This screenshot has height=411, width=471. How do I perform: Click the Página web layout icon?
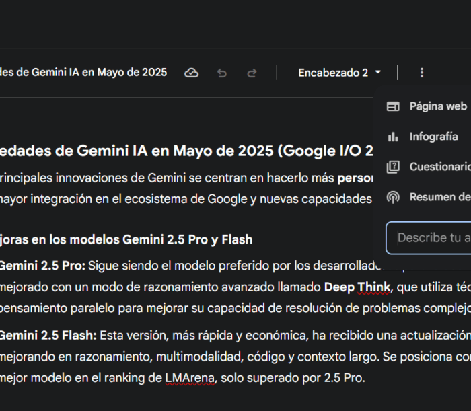(393, 106)
